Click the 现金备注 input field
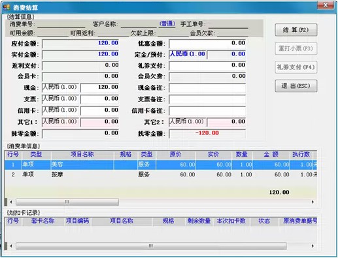Image resolution: width=338 pixels, height=258 pixels. [x=207, y=88]
